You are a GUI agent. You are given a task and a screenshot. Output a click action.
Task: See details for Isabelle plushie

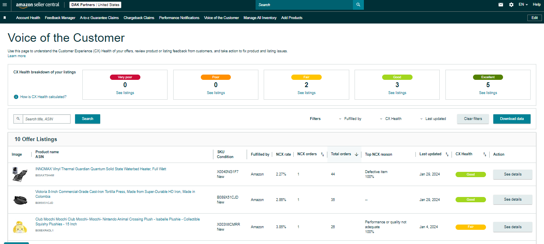tap(513, 227)
